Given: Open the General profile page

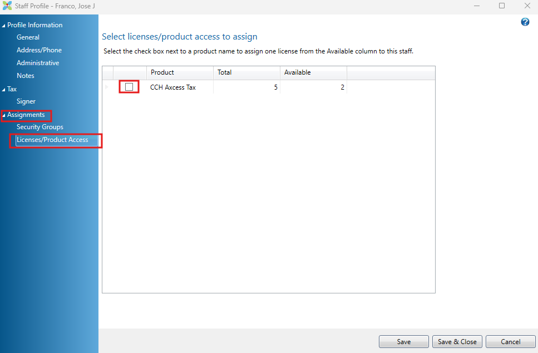Looking at the screenshot, I should pos(28,37).
